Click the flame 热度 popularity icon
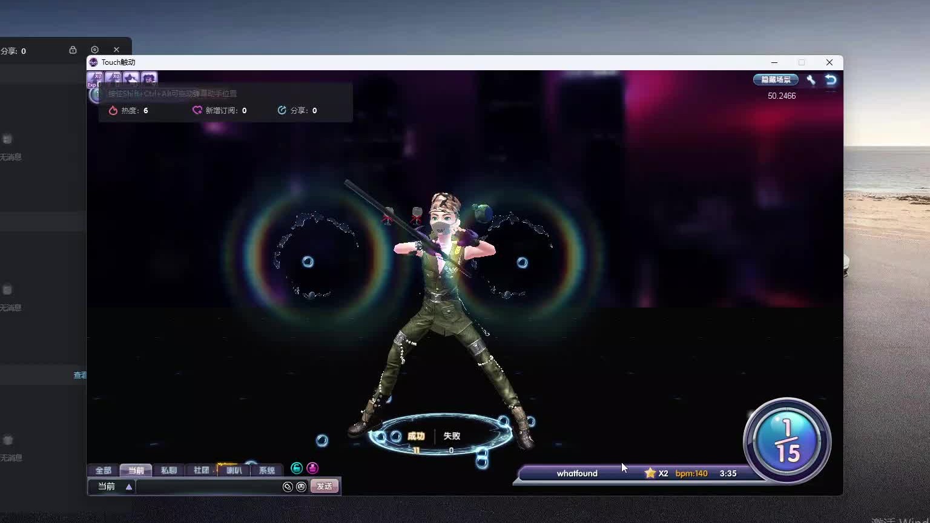This screenshot has height=523, width=930. click(x=113, y=110)
